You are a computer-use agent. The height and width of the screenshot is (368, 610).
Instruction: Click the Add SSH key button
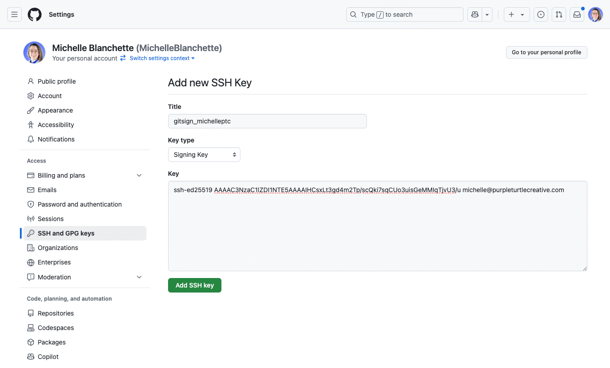click(x=194, y=285)
